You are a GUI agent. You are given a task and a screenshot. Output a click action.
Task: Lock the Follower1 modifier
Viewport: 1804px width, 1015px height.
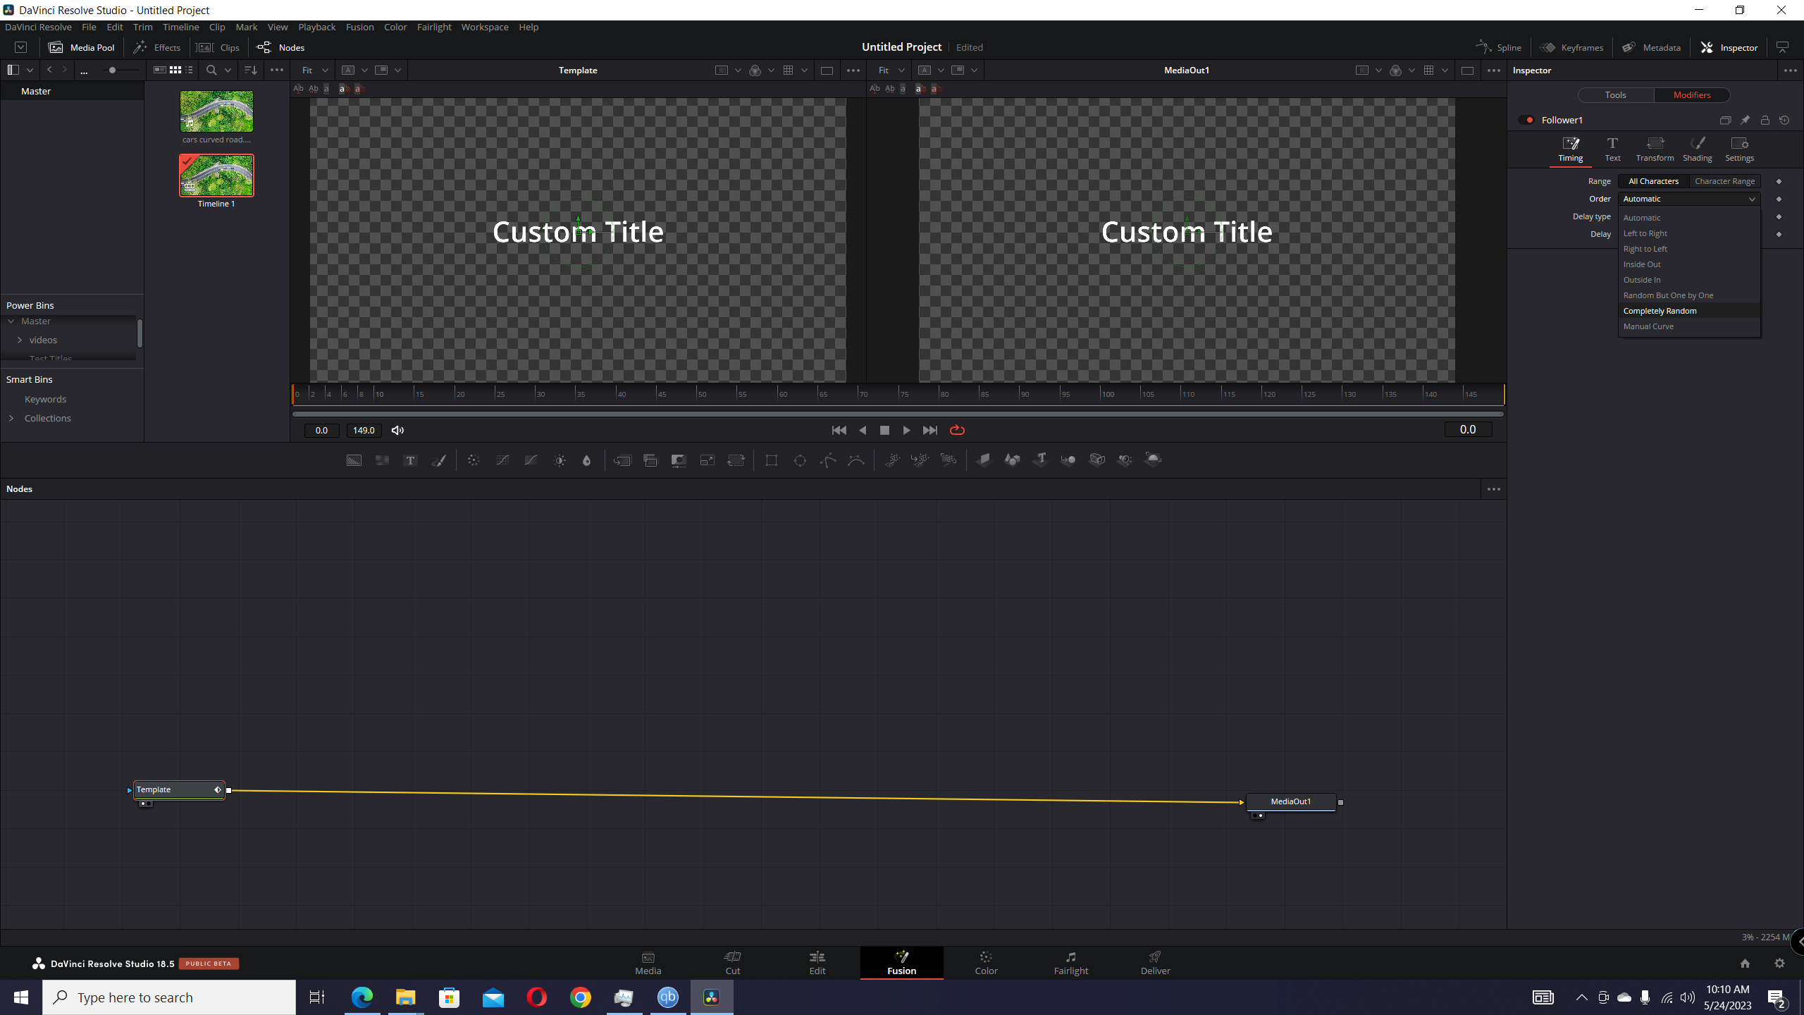pos(1765,120)
